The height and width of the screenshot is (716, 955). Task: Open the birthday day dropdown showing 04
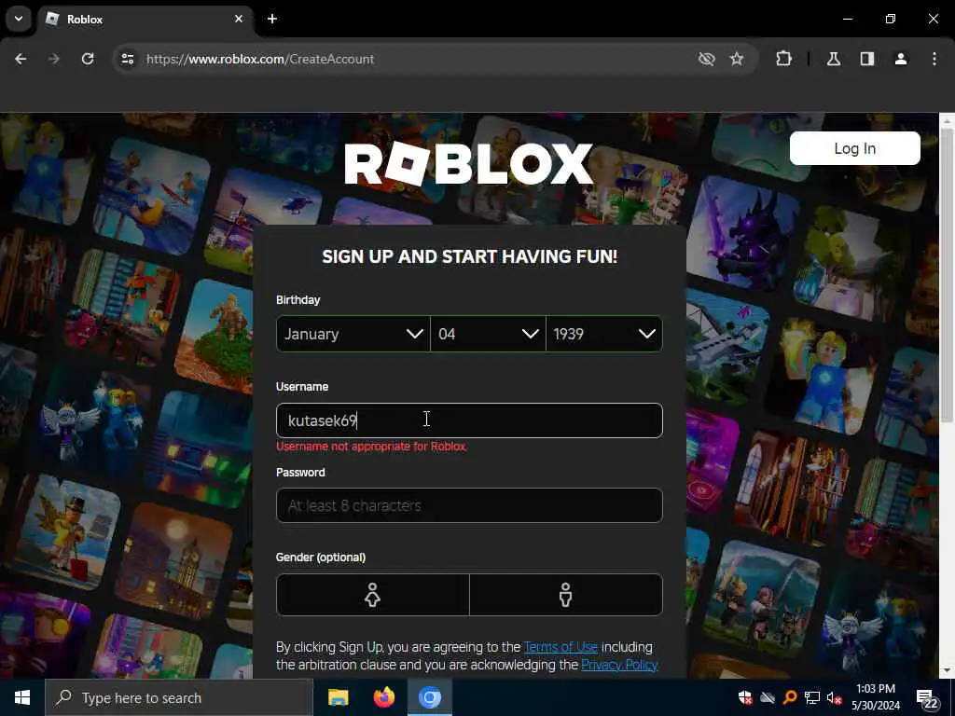click(x=488, y=334)
